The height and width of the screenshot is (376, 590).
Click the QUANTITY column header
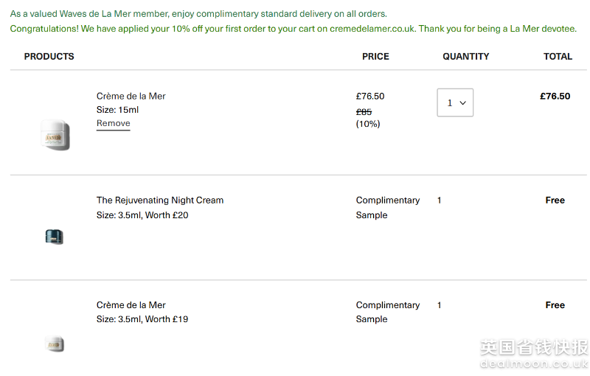point(465,56)
